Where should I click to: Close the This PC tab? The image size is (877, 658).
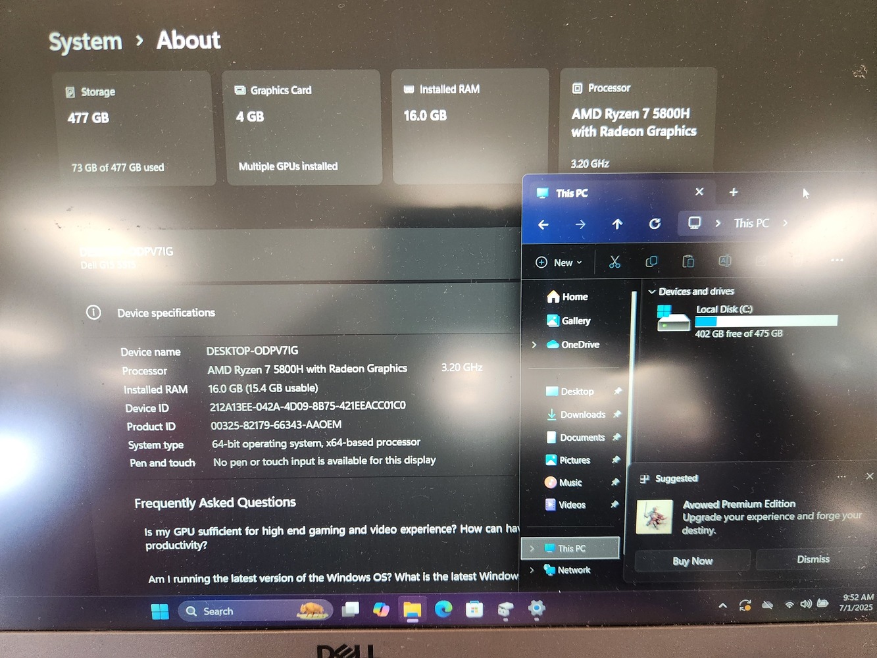[x=699, y=191]
